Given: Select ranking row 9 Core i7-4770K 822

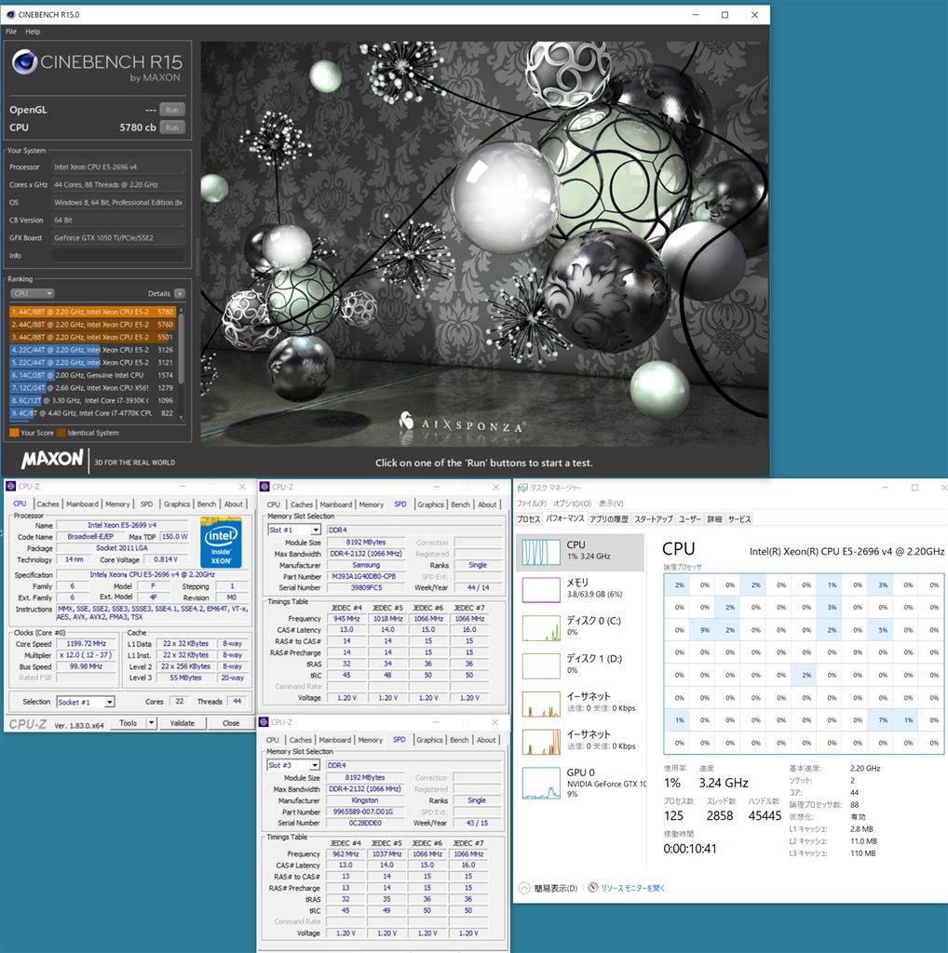Looking at the screenshot, I should pos(92,413).
